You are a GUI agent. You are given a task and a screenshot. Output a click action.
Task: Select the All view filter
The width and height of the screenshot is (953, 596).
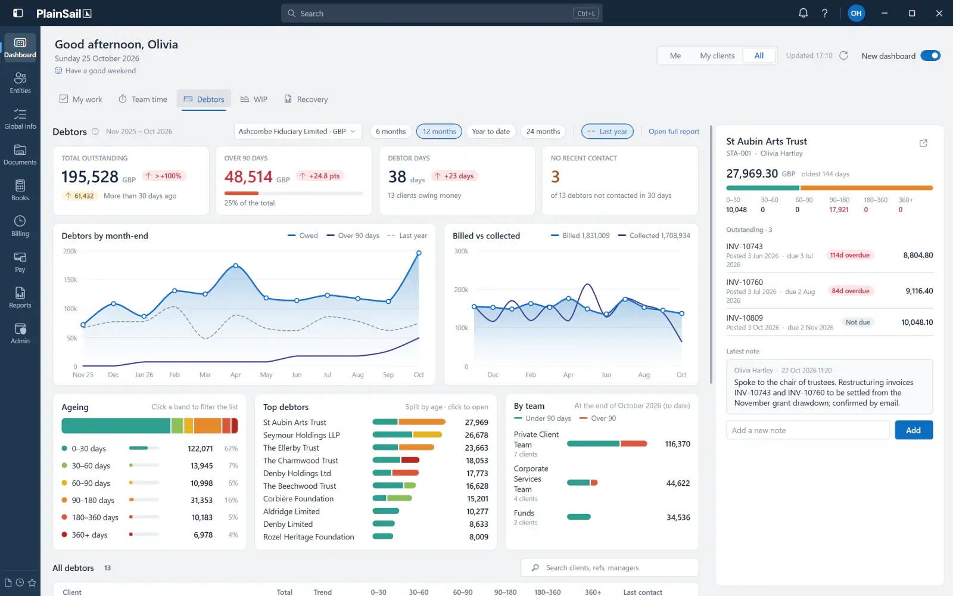pyautogui.click(x=759, y=55)
